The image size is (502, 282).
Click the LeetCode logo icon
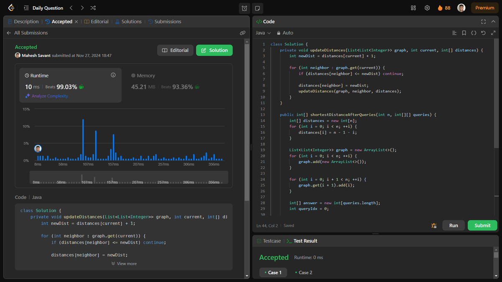(11, 8)
